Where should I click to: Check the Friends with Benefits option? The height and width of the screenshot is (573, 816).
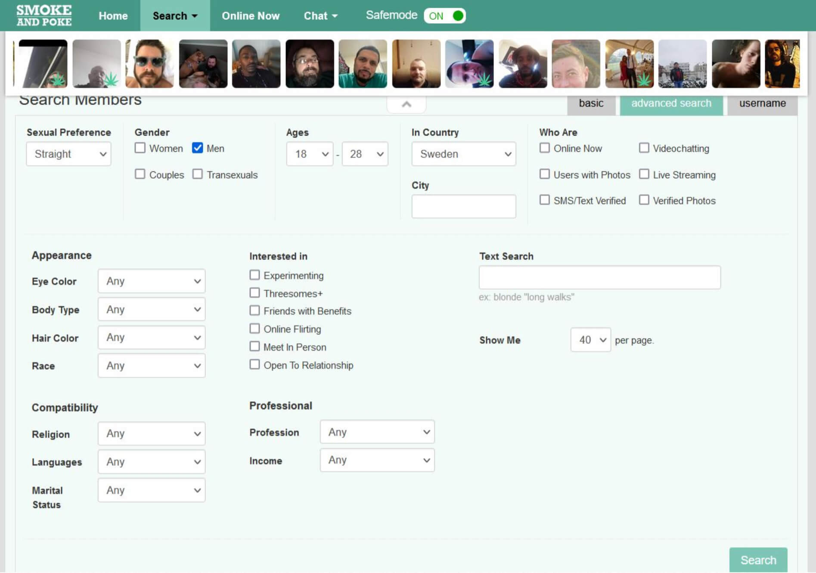(255, 311)
